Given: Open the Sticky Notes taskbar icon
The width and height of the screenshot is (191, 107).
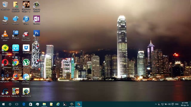Looking at the screenshot, I should click(x=51, y=104).
